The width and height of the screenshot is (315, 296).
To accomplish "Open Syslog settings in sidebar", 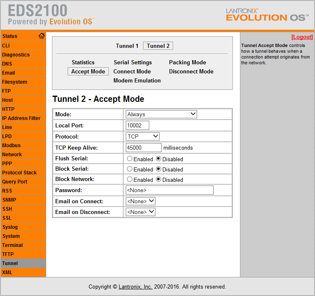I will 24,227.
